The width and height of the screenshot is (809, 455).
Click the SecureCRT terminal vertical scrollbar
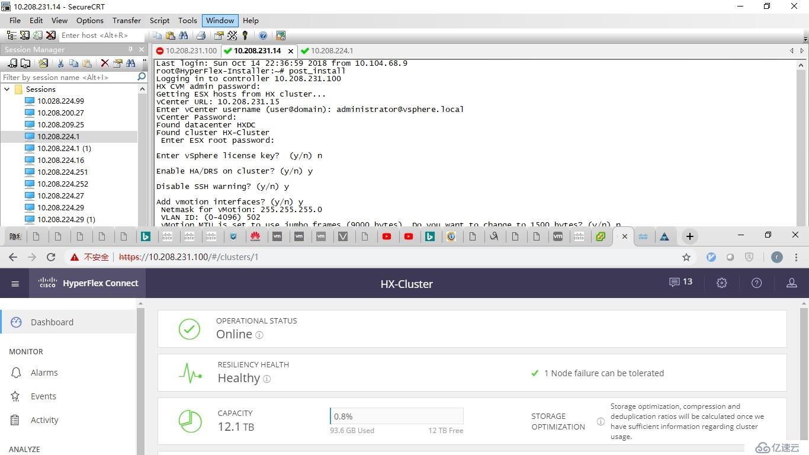pyautogui.click(x=802, y=142)
